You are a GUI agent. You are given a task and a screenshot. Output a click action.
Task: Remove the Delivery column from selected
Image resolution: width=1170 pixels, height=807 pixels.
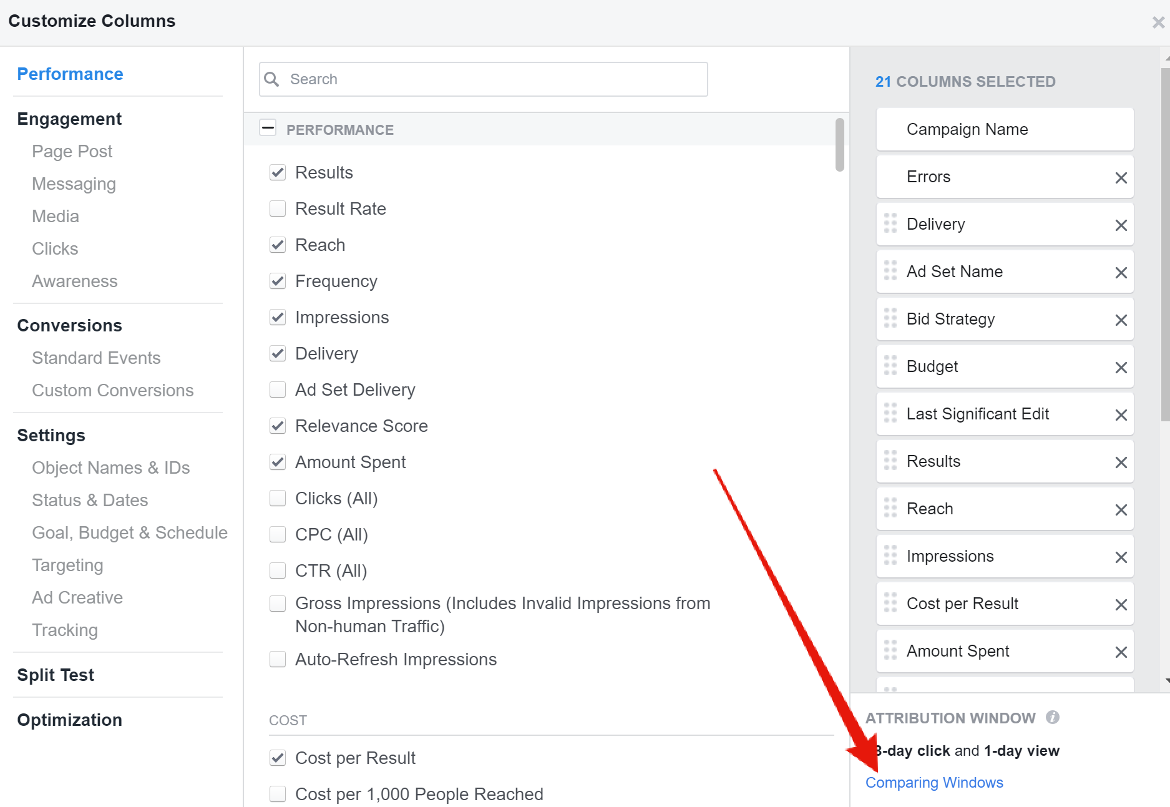tap(1121, 225)
